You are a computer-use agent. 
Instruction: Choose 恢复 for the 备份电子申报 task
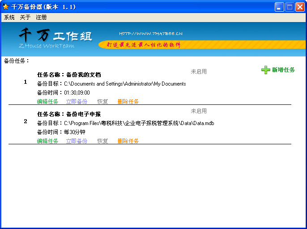(102, 141)
